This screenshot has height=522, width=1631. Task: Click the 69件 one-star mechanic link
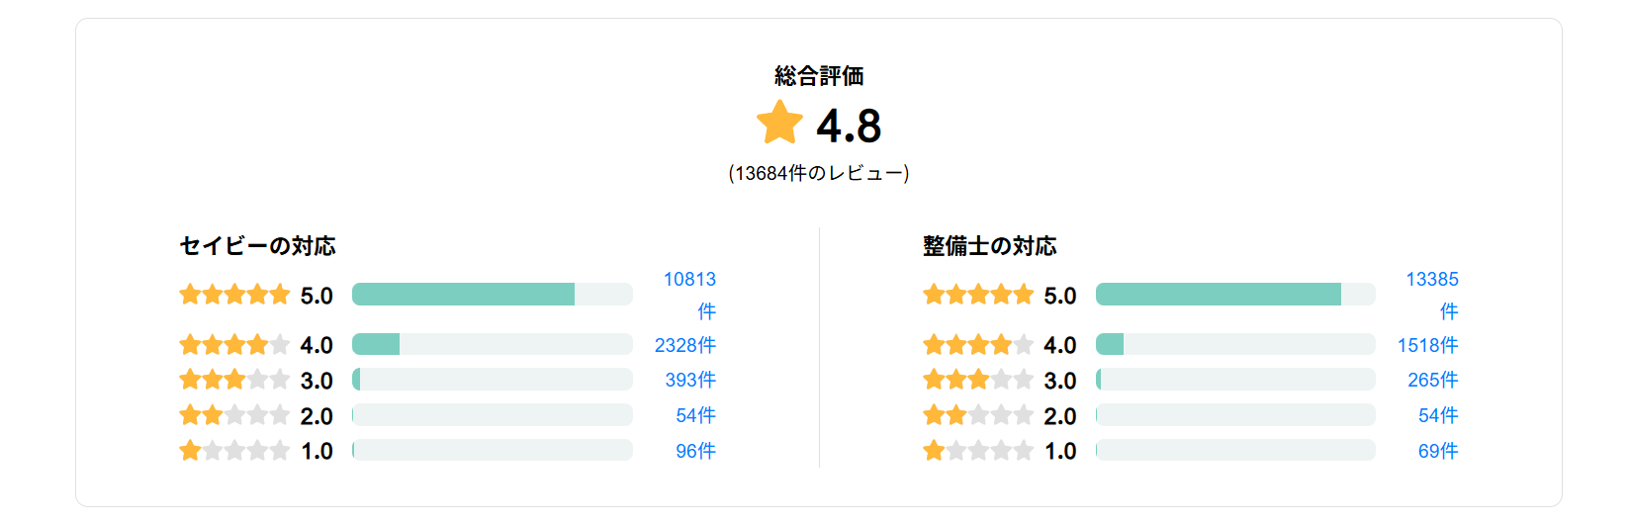pos(1437,451)
